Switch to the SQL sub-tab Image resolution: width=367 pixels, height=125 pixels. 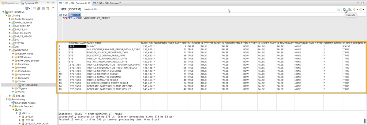tap(63, 15)
